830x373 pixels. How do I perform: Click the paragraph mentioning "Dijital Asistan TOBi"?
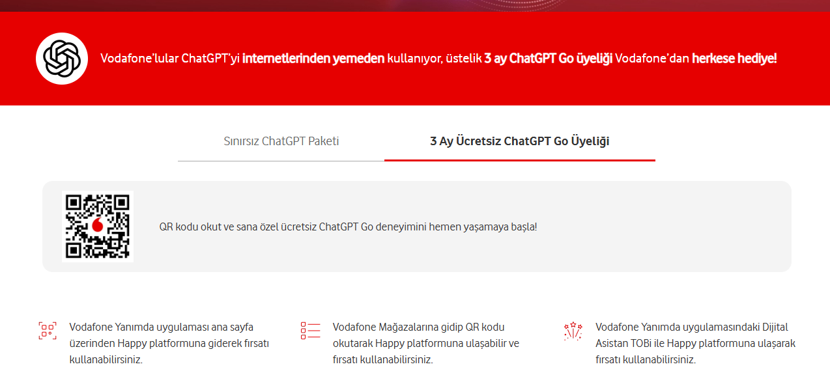click(x=695, y=343)
